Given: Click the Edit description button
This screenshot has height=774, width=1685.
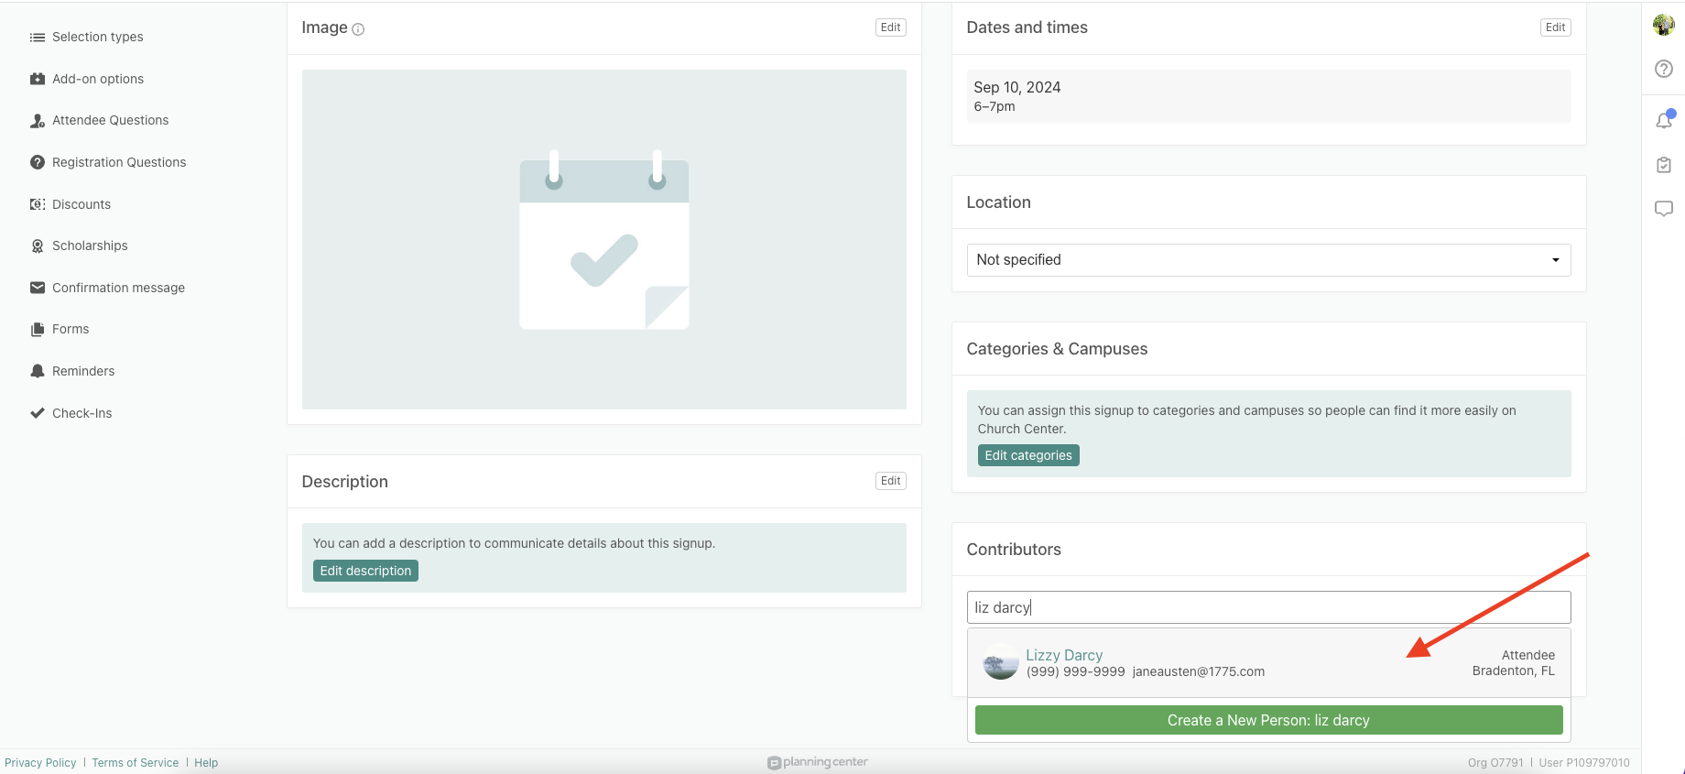Looking at the screenshot, I should (365, 571).
